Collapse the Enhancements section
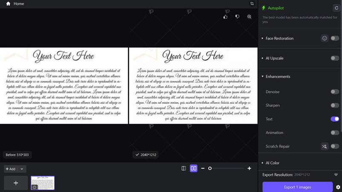Viewport: 342px width, 192px height. tap(262, 76)
